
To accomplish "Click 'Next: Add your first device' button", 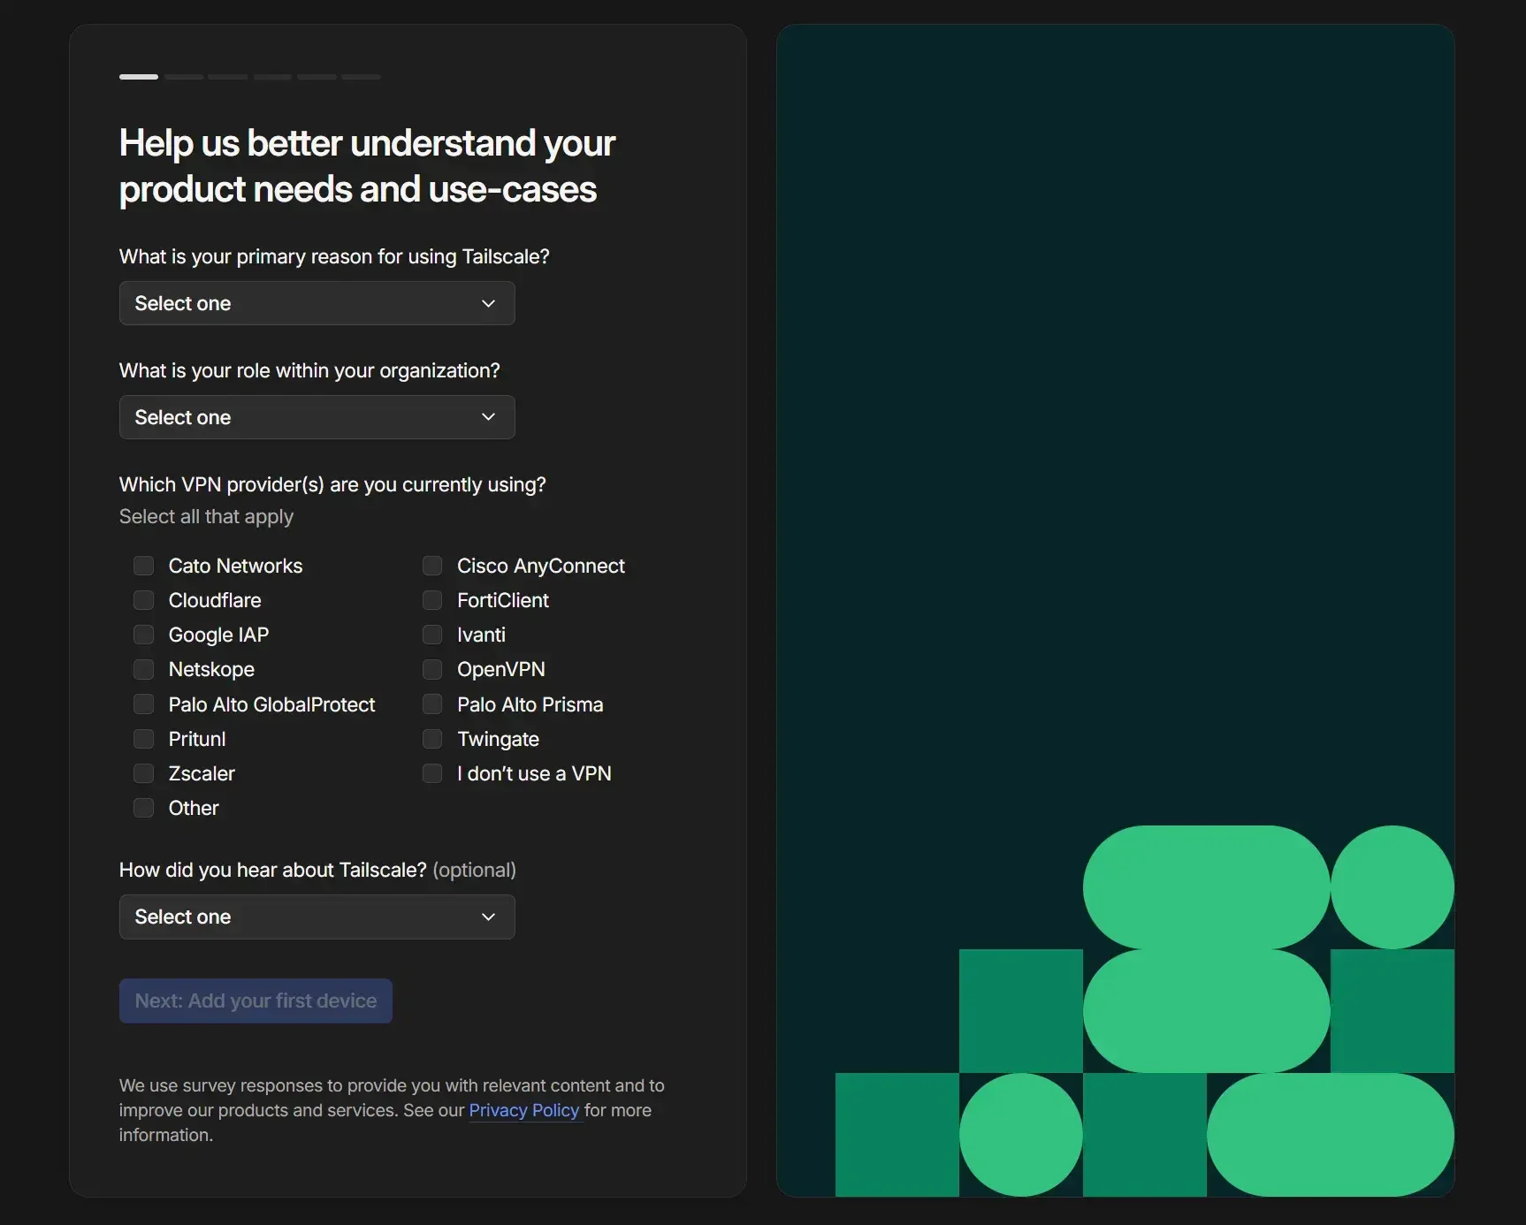I will 256,1001.
